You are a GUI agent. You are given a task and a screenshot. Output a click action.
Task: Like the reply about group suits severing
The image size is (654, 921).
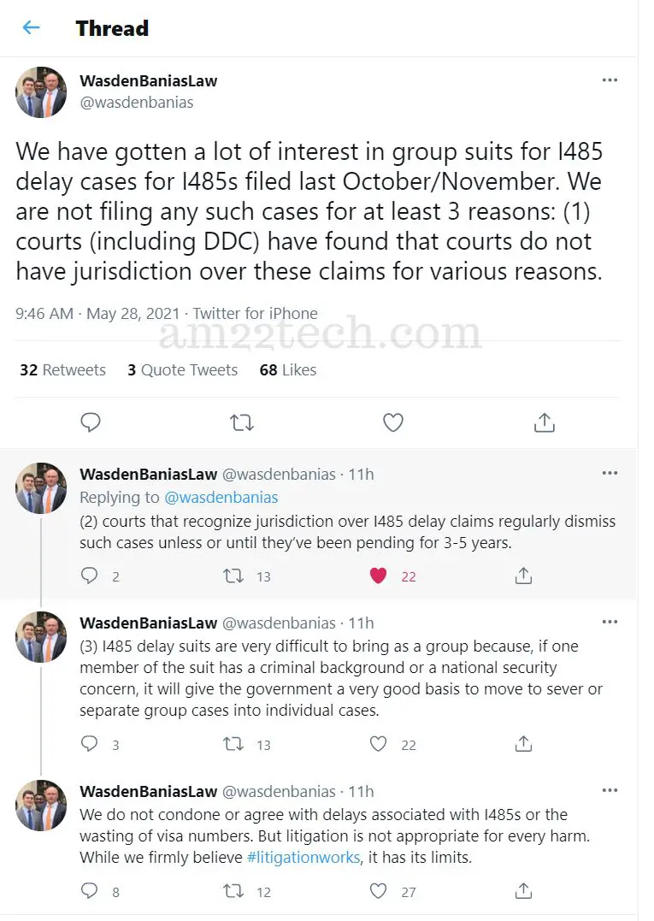378,744
